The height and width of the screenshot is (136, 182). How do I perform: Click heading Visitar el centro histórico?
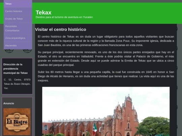(x=61, y=30)
